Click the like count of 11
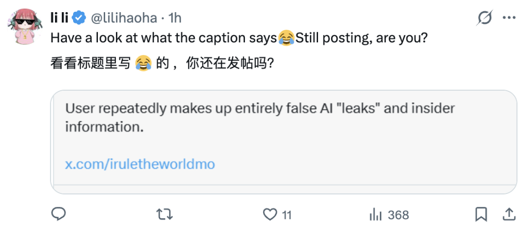526x230 pixels. (287, 214)
